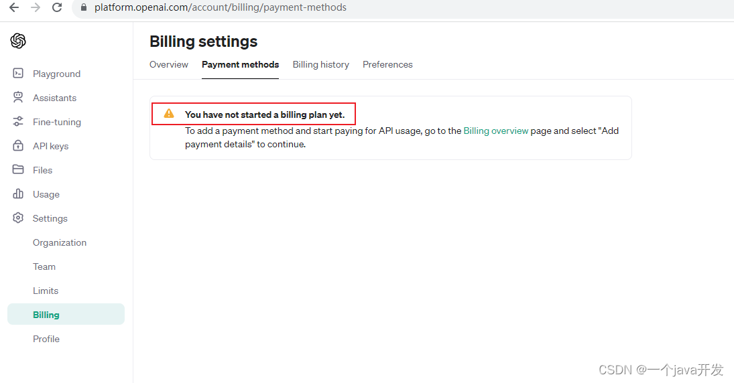This screenshot has width=734, height=383.
Task: Click the OpenAI logo icon
Action: click(x=18, y=41)
